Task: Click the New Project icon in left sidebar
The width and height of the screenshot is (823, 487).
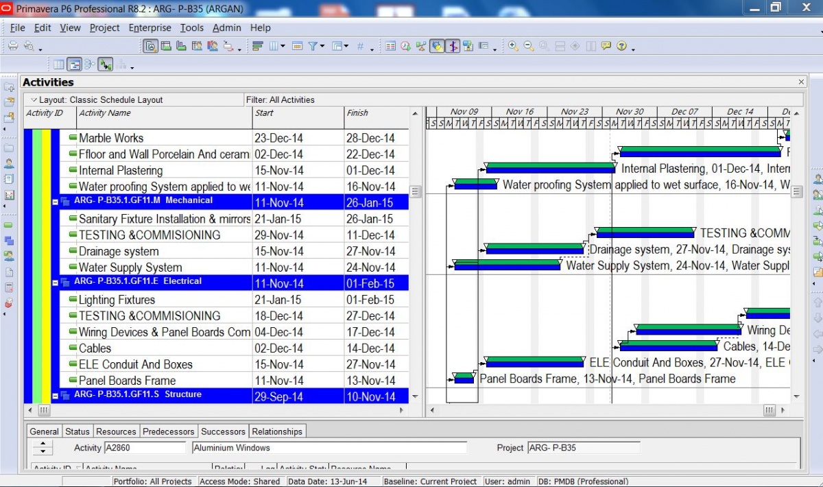Action: pos(9,88)
